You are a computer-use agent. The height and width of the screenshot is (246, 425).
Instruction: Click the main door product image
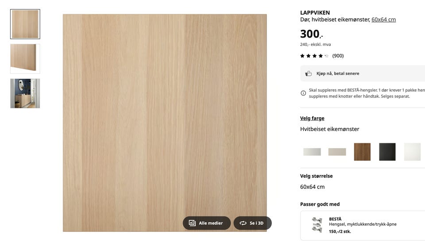[x=165, y=123]
